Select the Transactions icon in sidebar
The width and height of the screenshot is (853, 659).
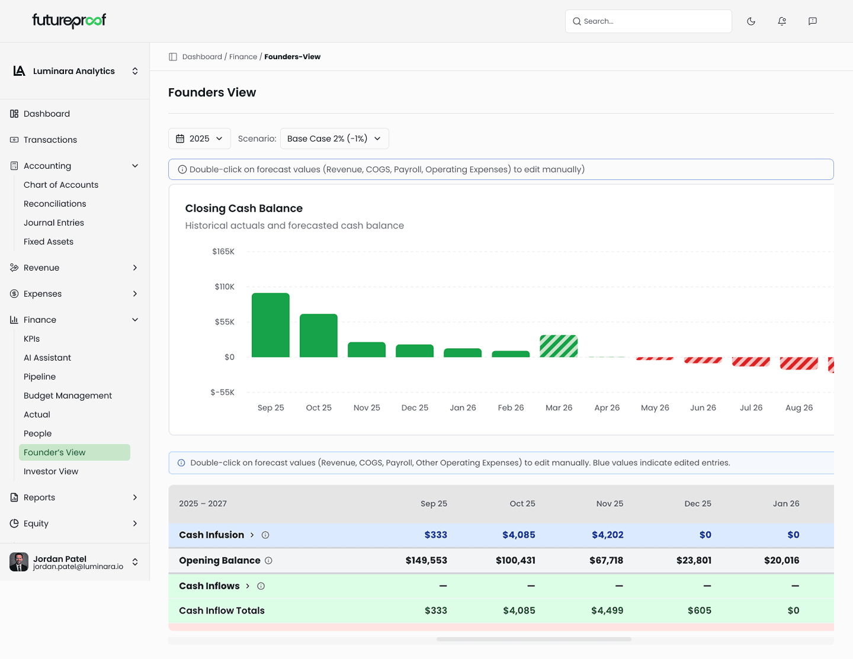coord(13,139)
